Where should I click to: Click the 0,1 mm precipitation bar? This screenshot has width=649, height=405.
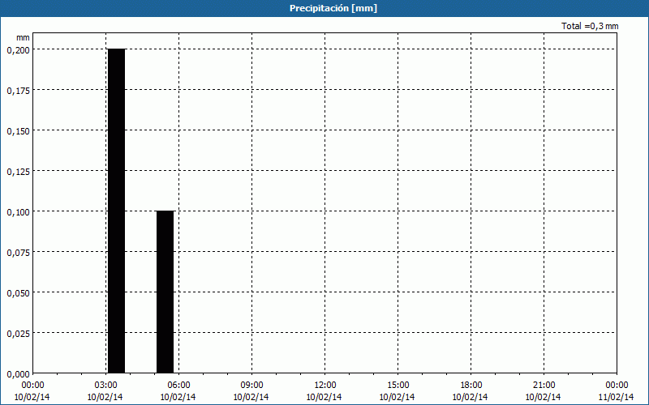[x=165, y=292]
